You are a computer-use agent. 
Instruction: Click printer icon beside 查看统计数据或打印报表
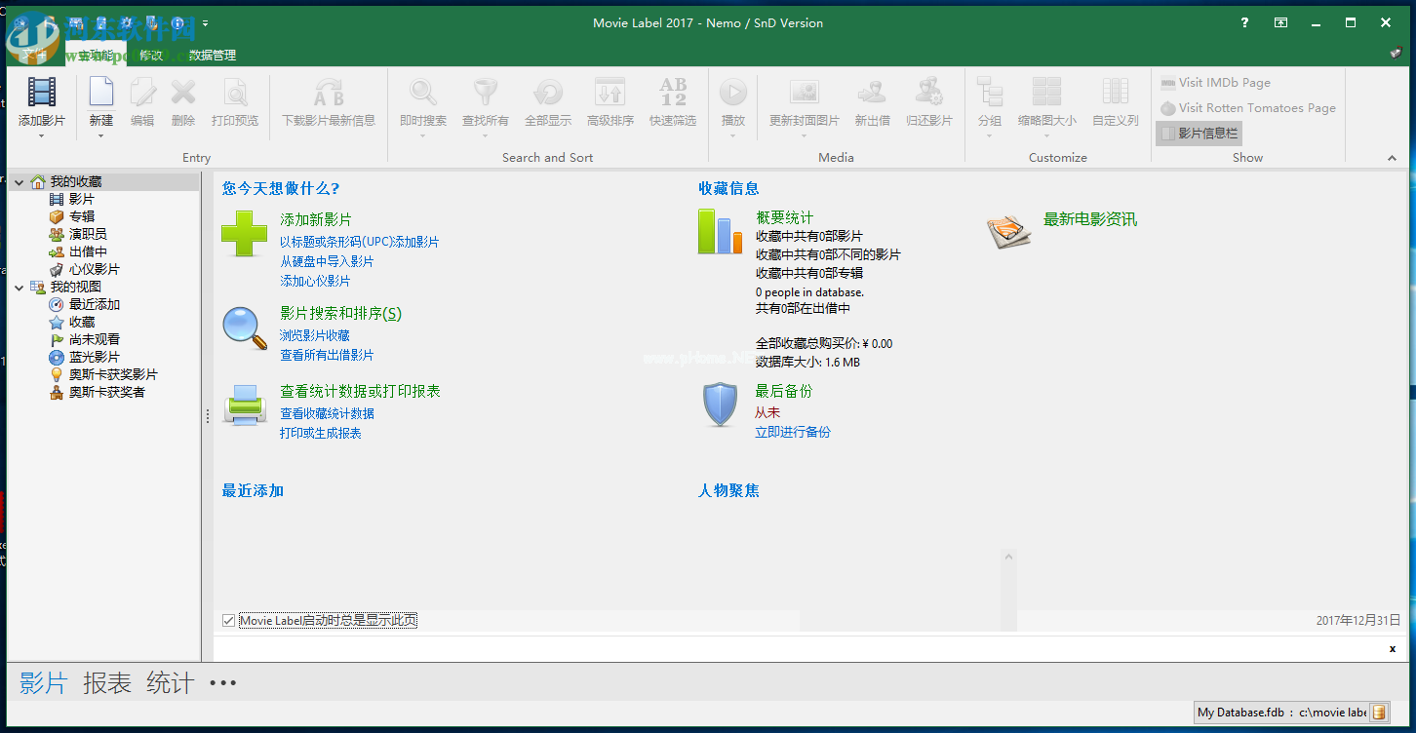245,405
